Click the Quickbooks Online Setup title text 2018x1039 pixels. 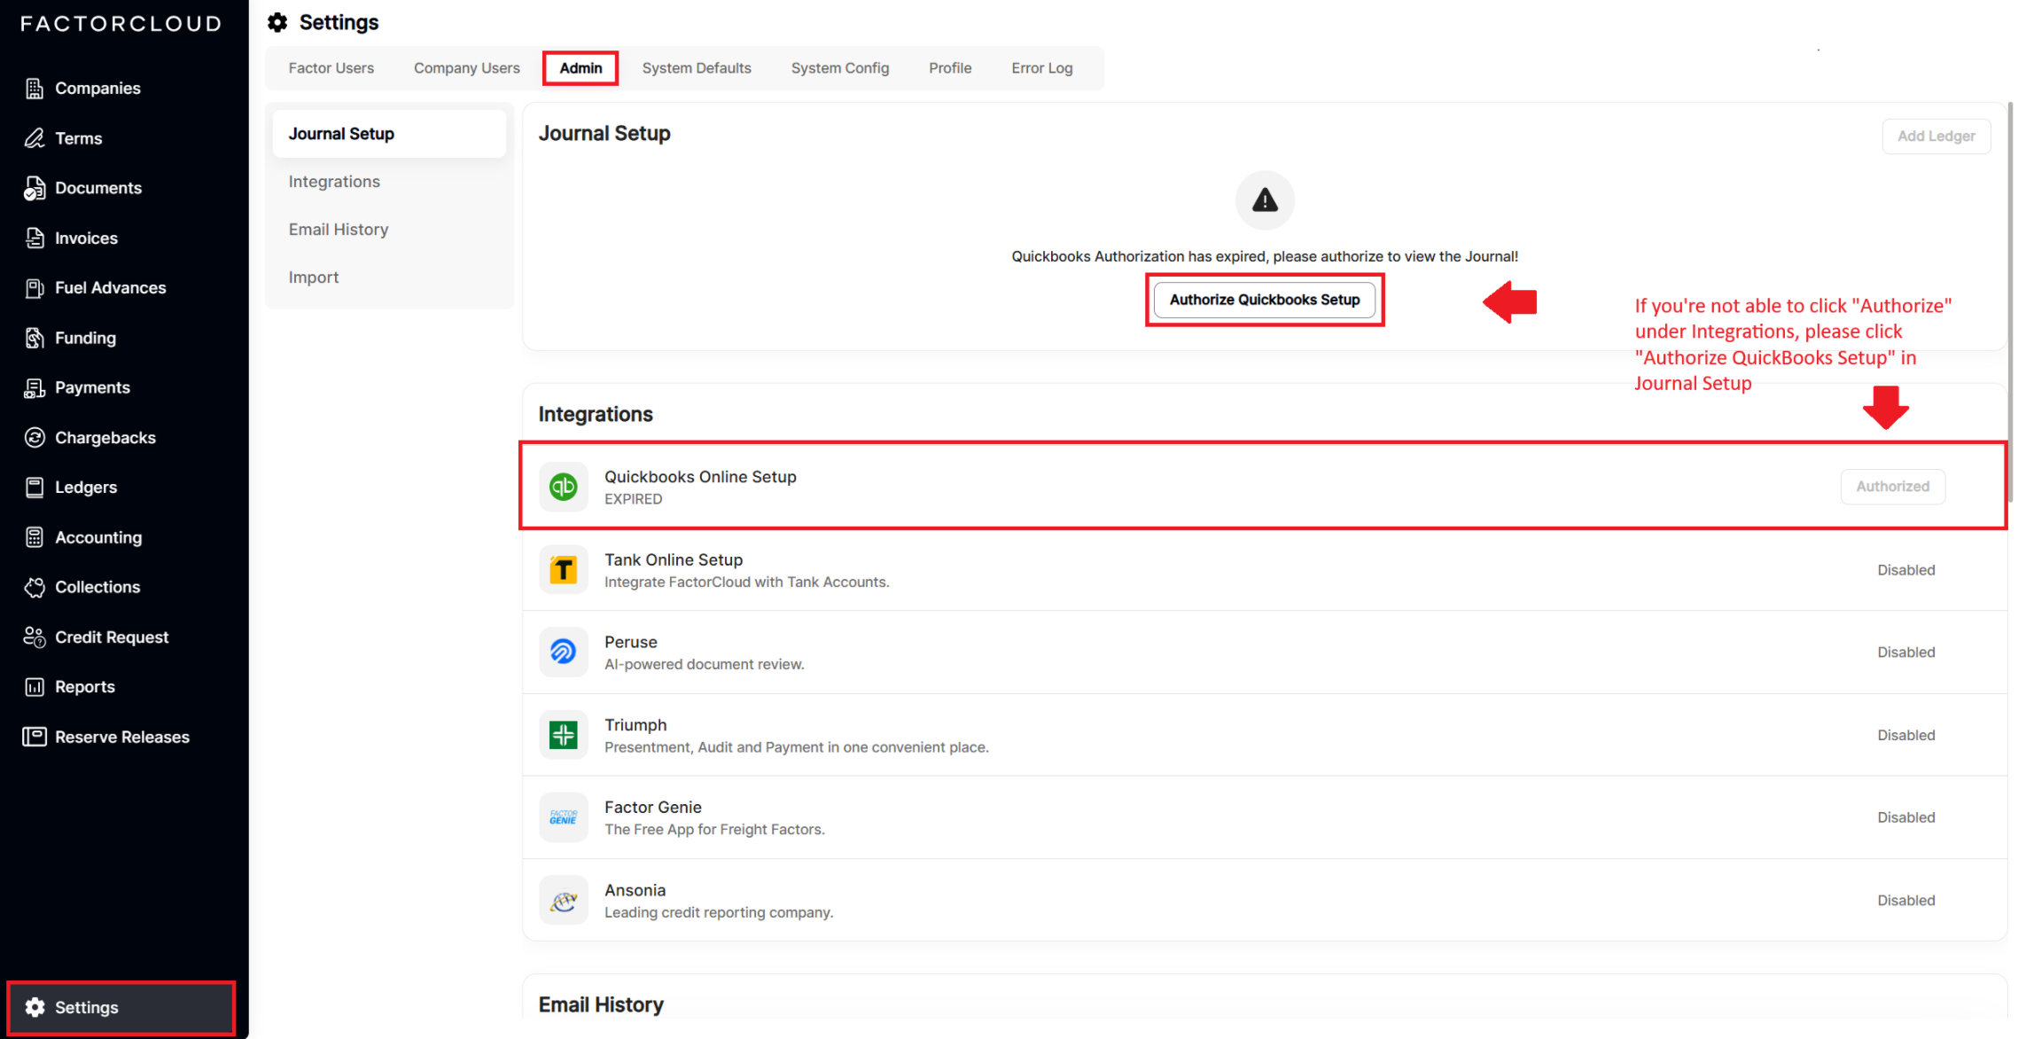[x=700, y=477]
